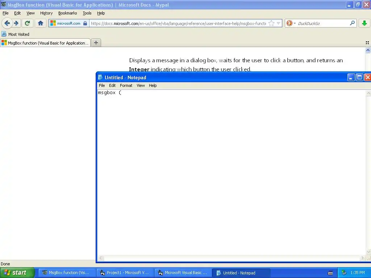Open downloads with the green arrow icon
The height and width of the screenshot is (278, 371).
(x=364, y=23)
